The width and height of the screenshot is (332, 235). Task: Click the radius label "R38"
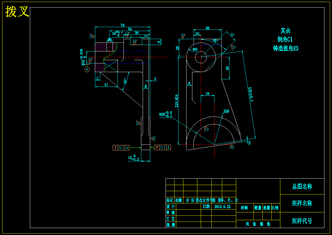pos(226,111)
